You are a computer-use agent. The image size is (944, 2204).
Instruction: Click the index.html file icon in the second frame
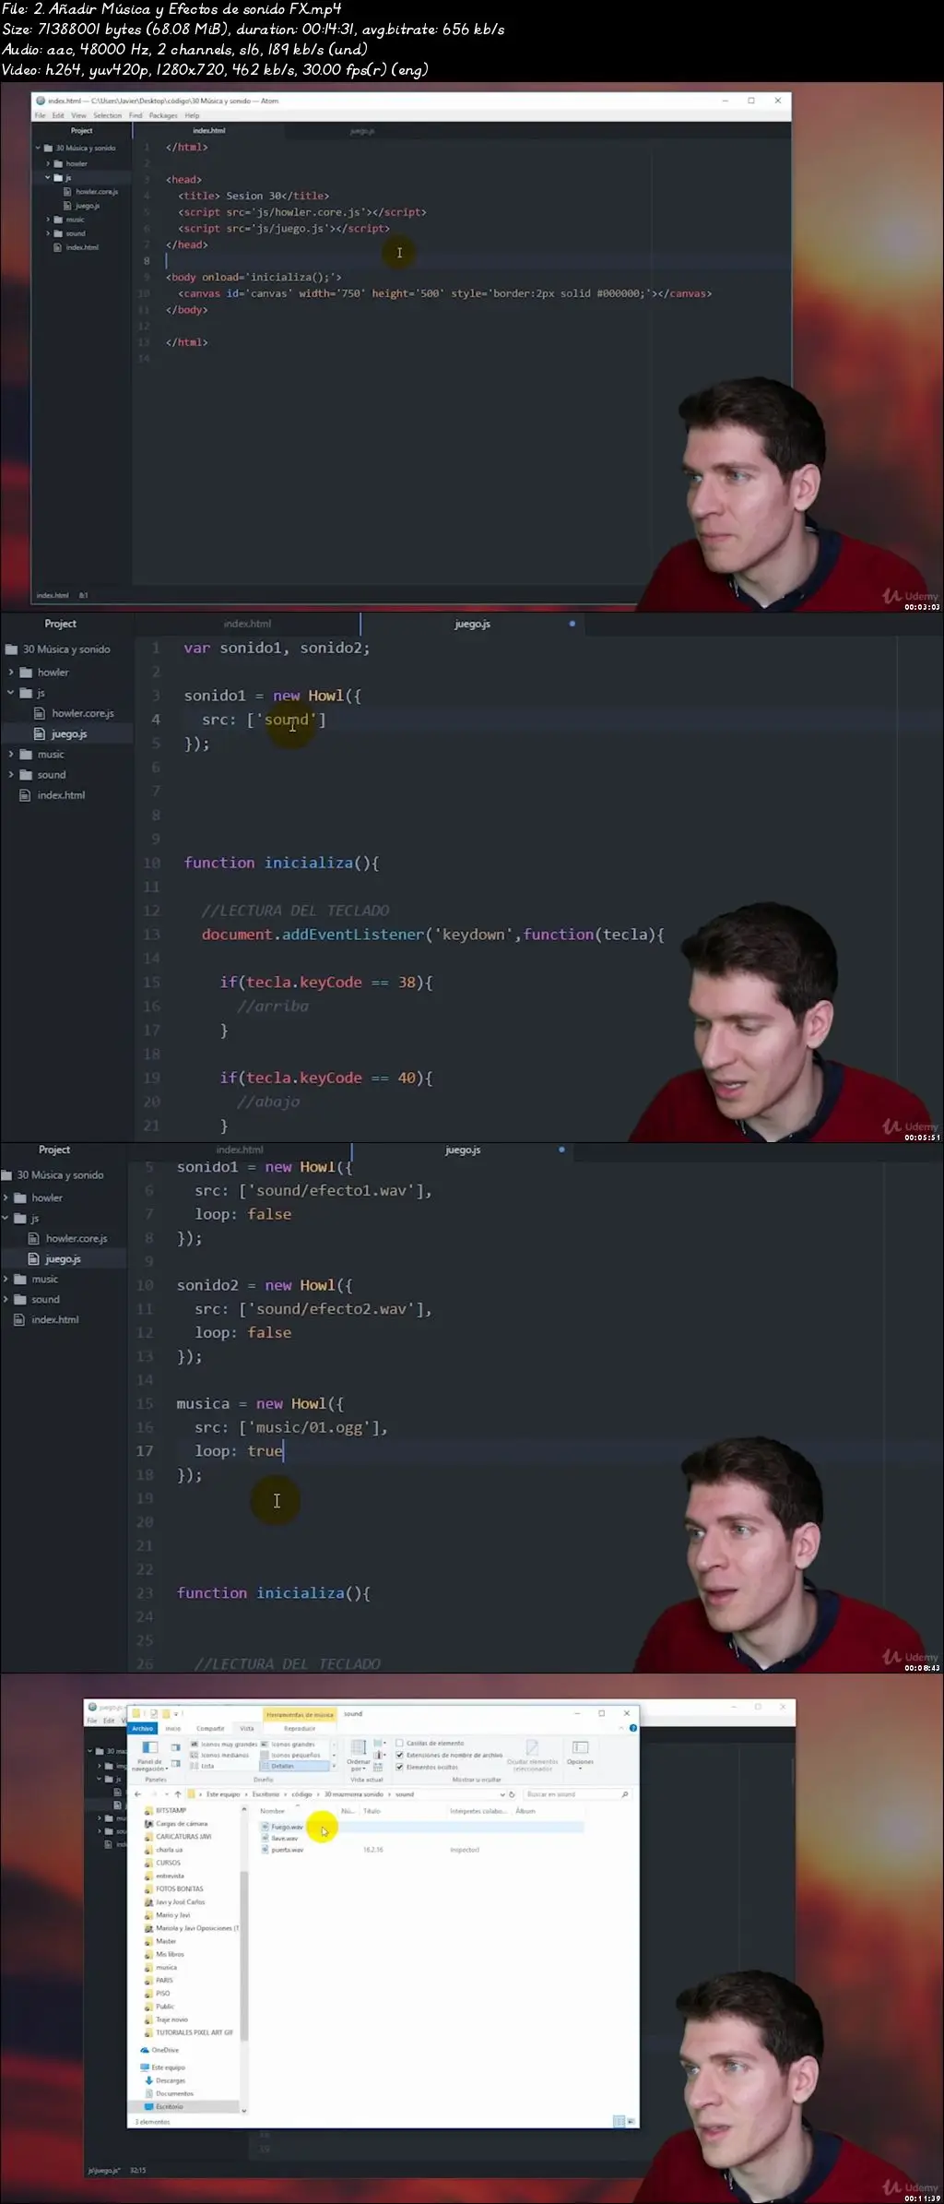(26, 795)
